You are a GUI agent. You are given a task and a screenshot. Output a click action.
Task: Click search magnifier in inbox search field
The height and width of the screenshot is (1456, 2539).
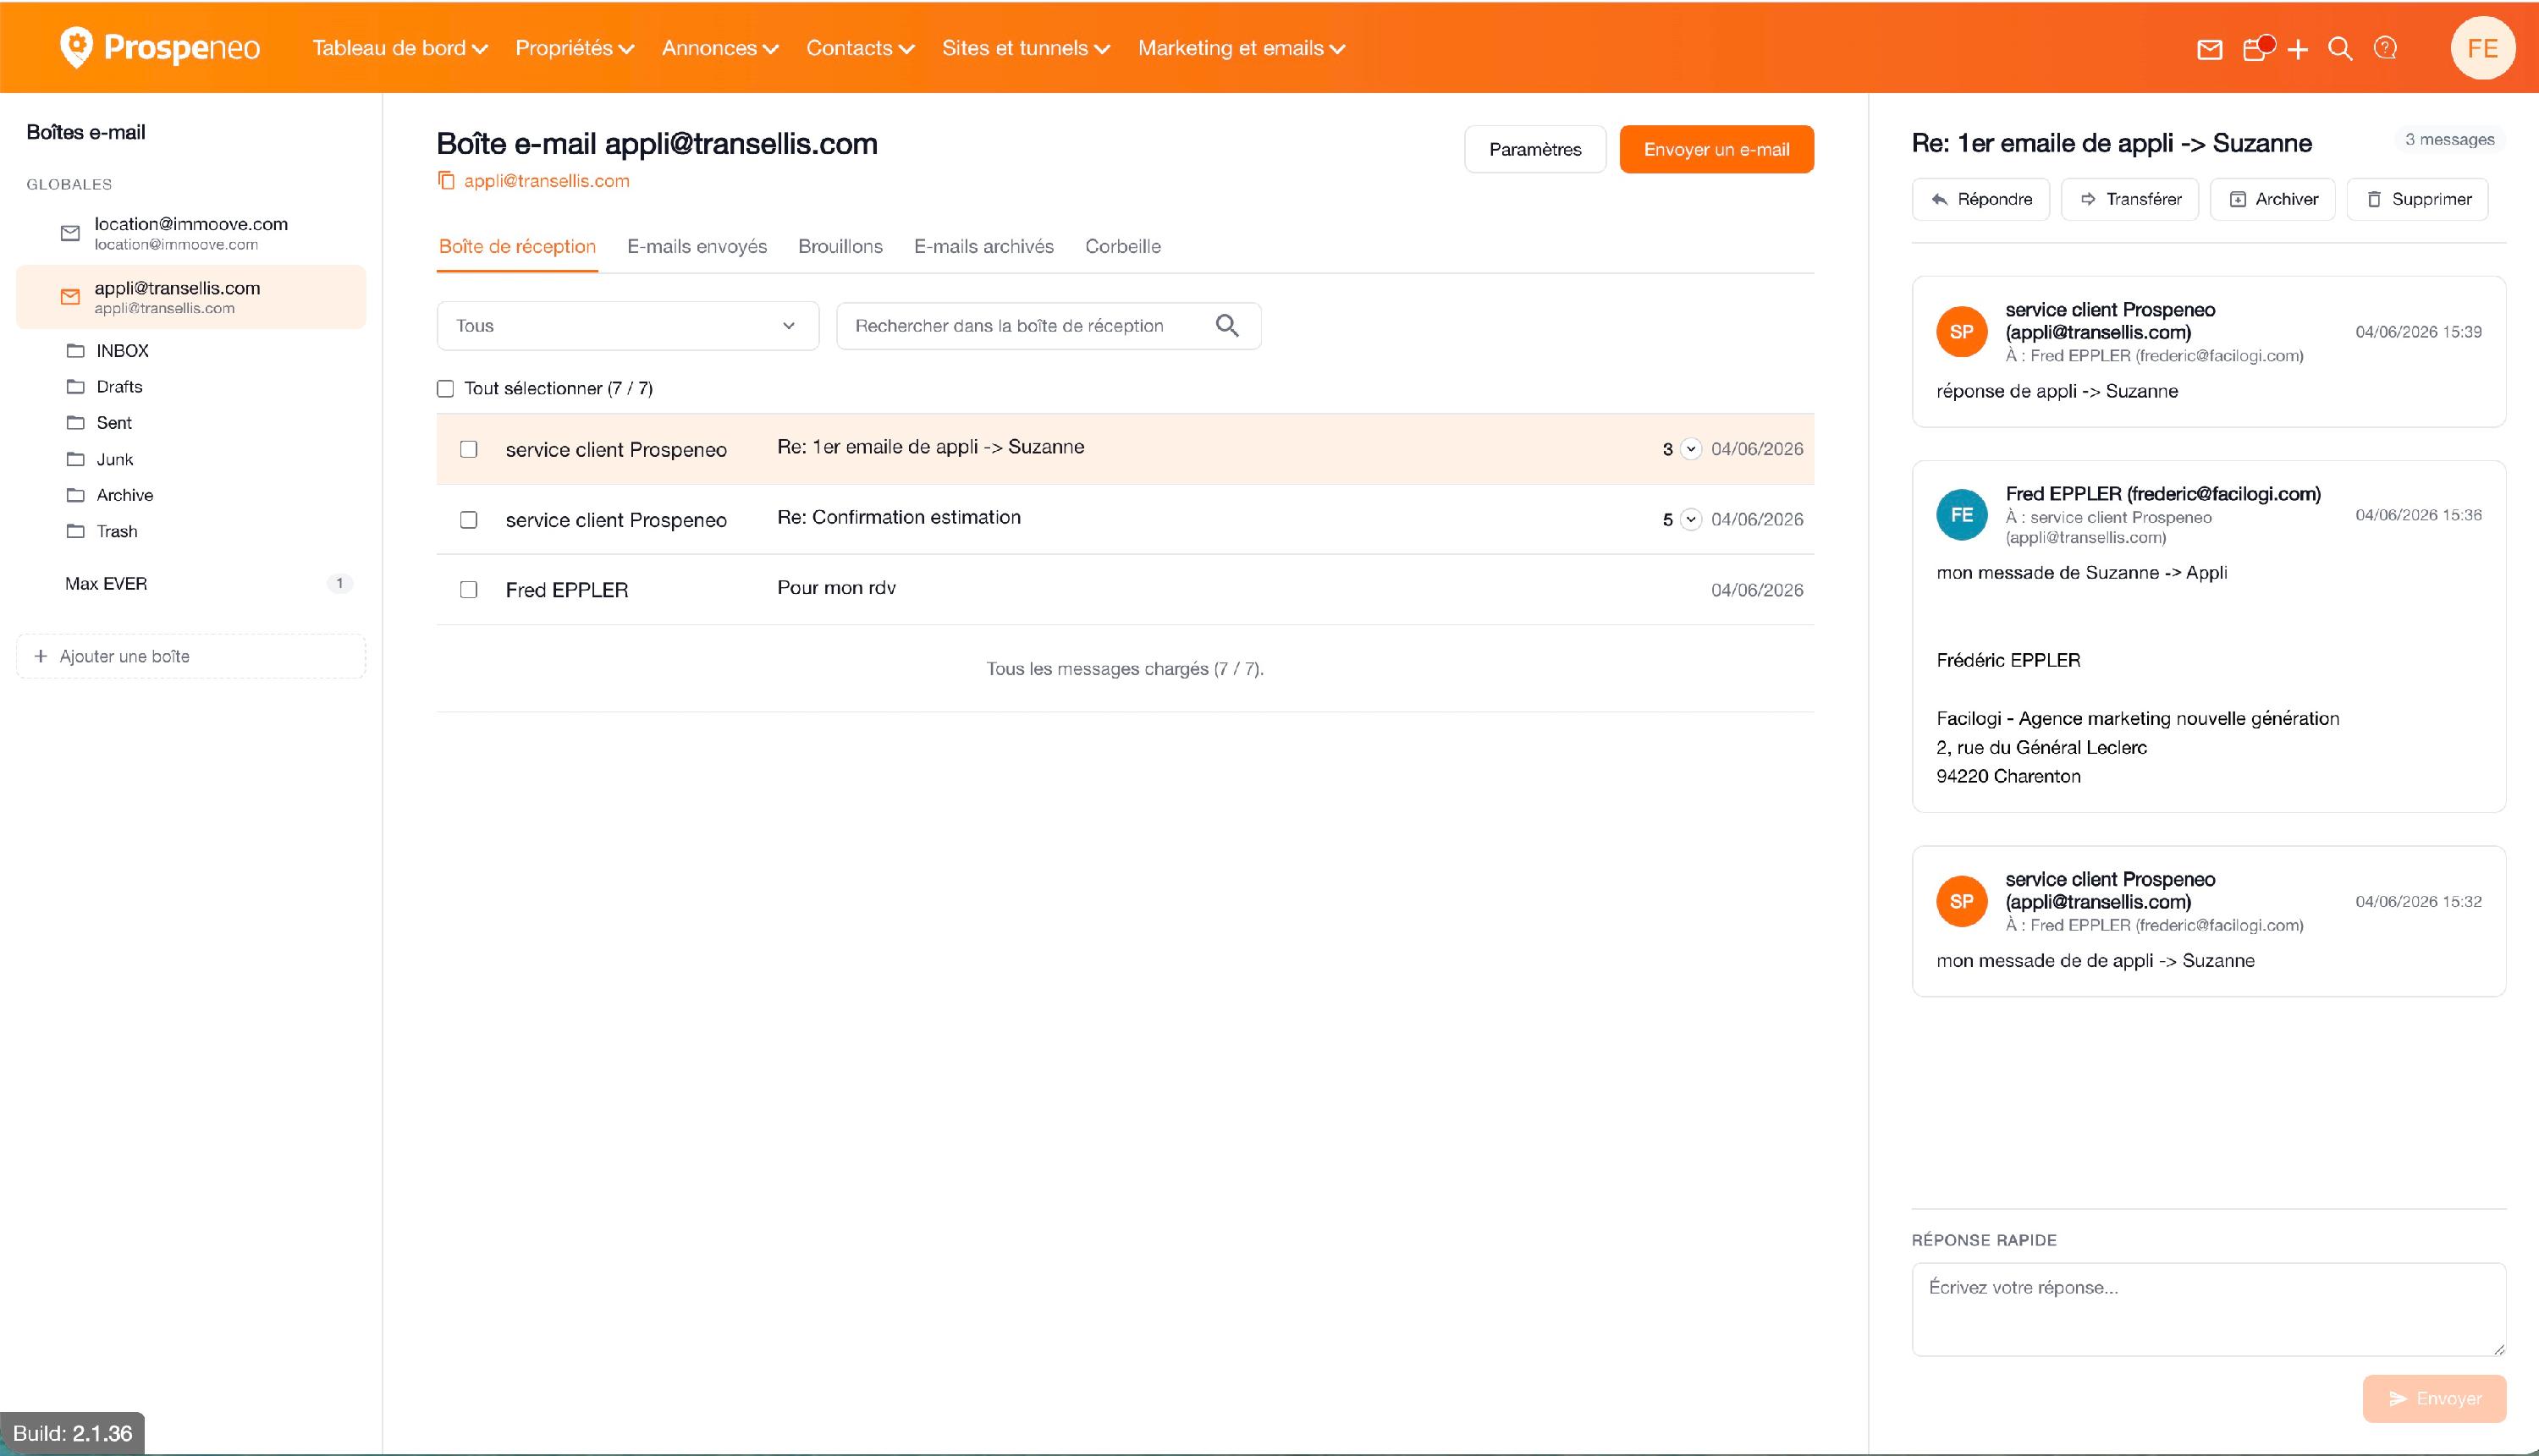(1226, 325)
